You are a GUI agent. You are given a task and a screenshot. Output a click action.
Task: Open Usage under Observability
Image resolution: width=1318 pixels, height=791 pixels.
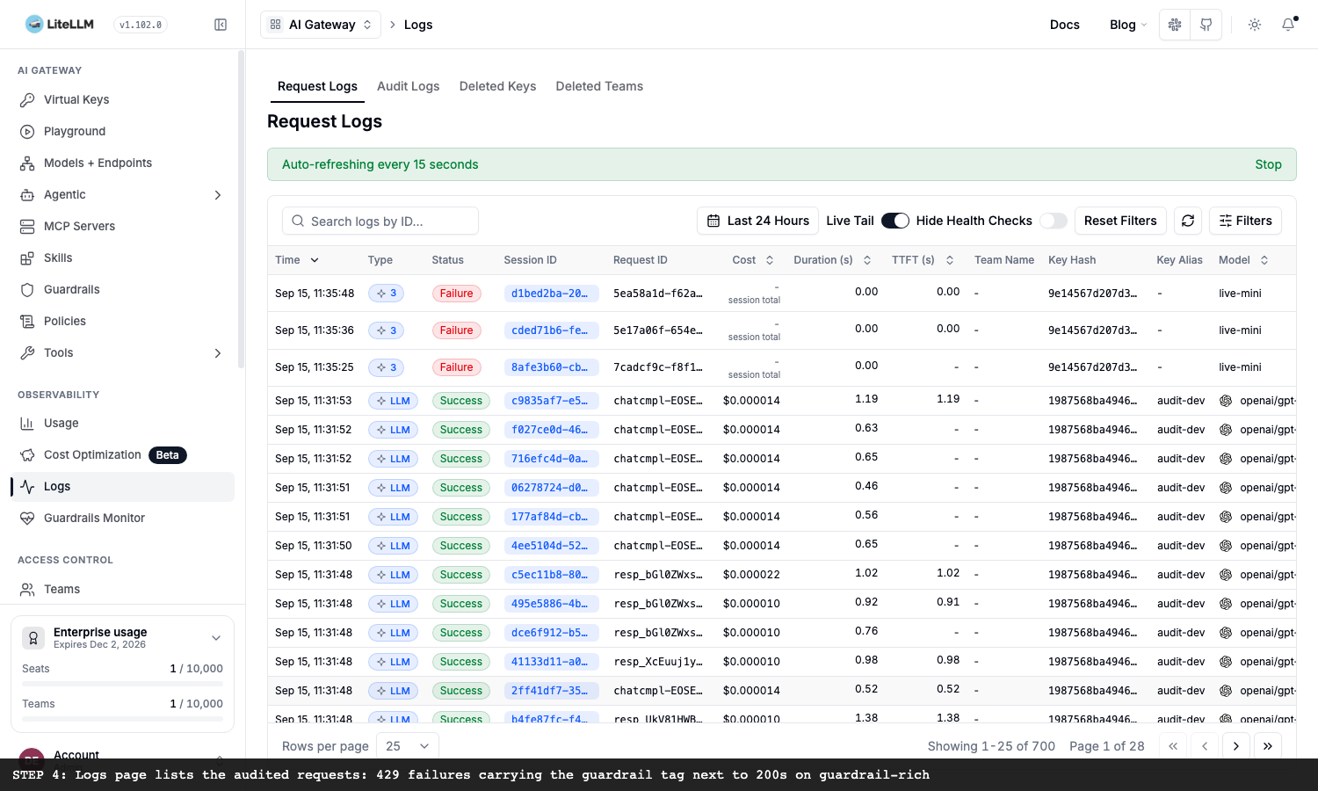122,423
